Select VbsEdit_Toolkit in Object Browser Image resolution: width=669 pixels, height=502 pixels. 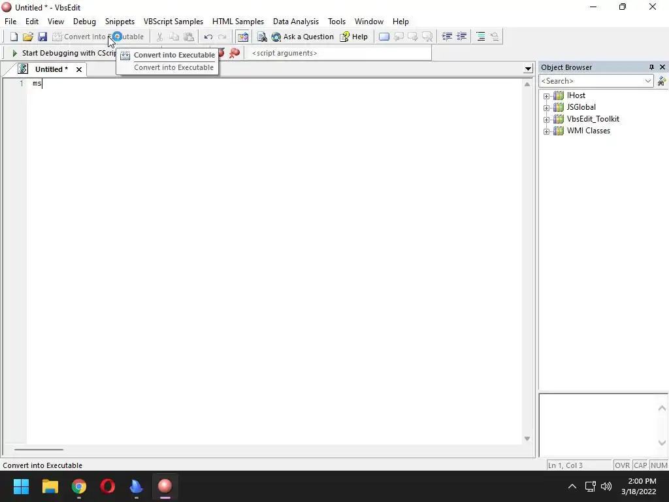click(593, 119)
